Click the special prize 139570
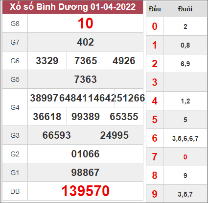208x203 pixels. click(85, 191)
